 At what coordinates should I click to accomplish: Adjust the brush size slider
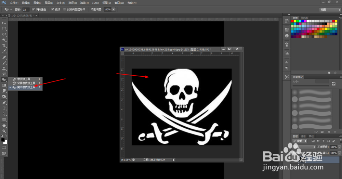click(x=311, y=86)
